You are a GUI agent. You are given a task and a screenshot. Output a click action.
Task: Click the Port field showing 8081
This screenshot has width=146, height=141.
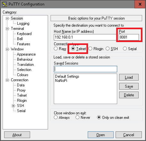coord(129,37)
